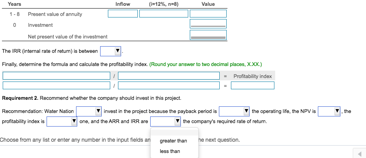Click the profitability index result field

(253, 85)
